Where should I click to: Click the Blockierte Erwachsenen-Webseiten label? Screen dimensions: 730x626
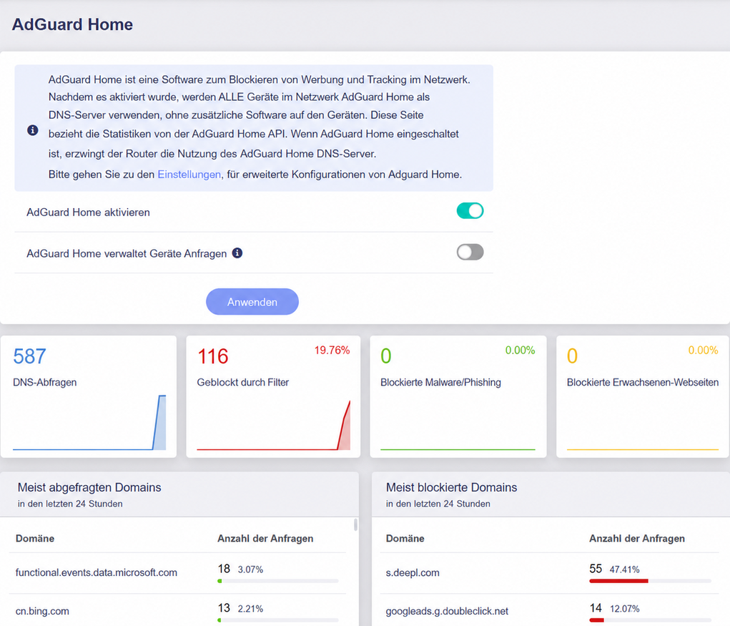[643, 383]
